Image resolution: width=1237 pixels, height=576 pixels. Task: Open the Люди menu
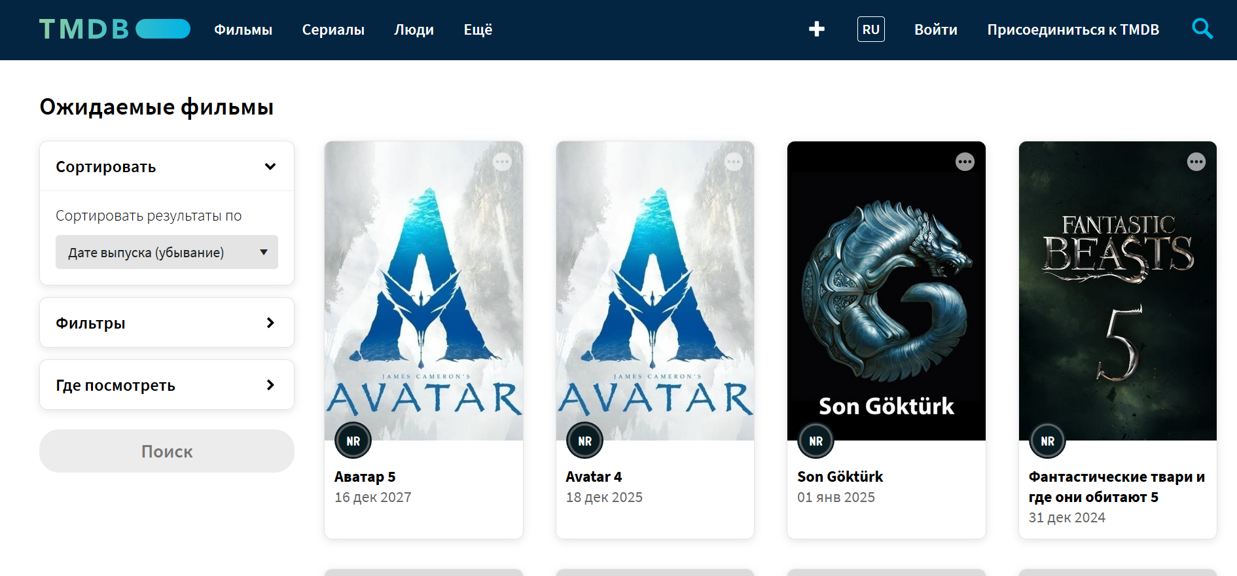(x=414, y=29)
